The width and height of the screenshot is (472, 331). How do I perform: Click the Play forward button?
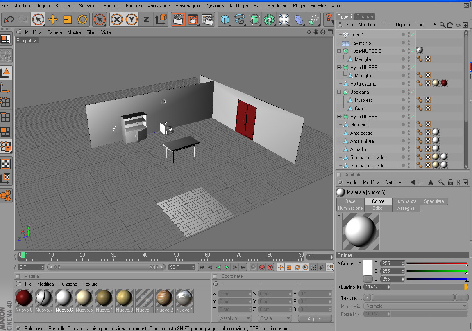tap(227, 267)
